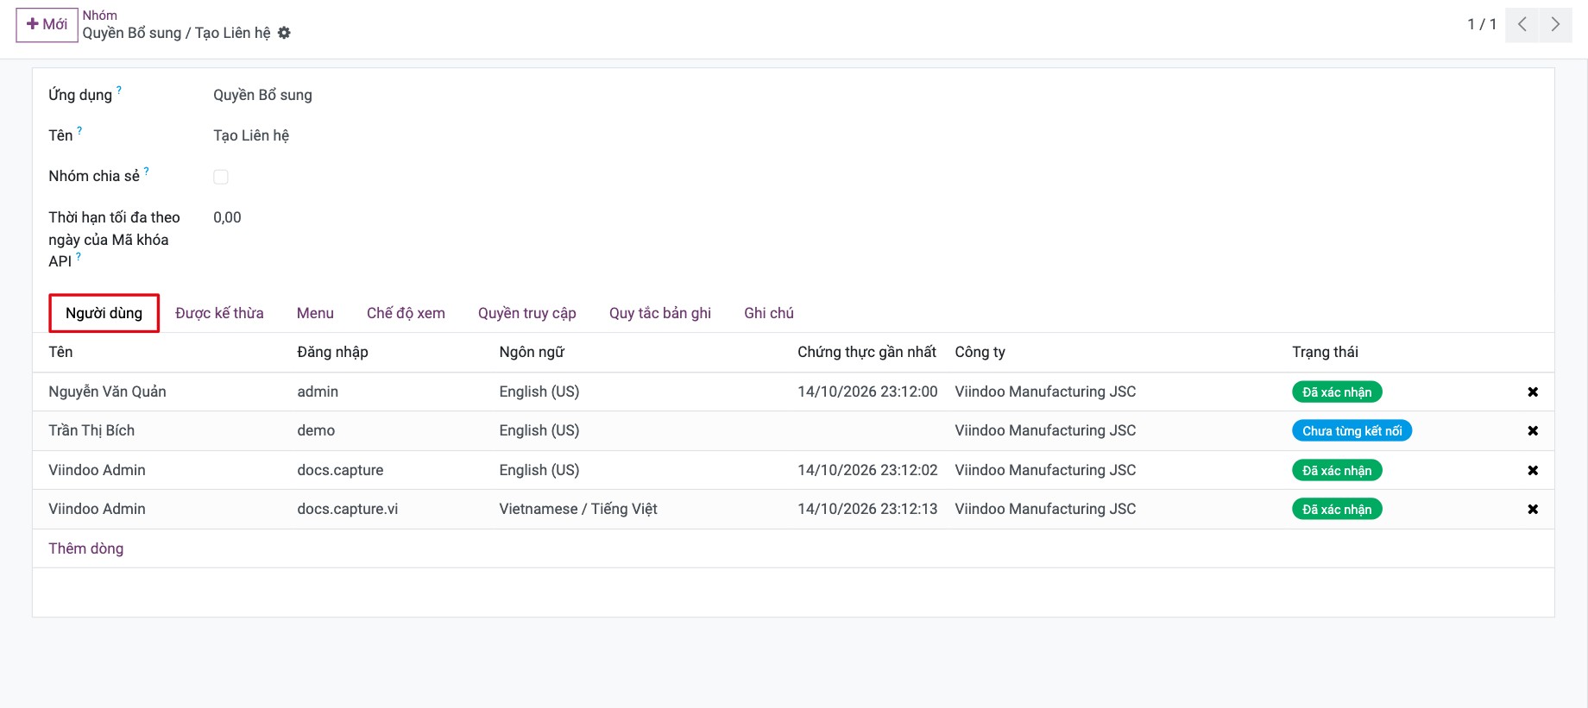1588x708 pixels.
Task: Click the admin login cell
Action: [318, 392]
